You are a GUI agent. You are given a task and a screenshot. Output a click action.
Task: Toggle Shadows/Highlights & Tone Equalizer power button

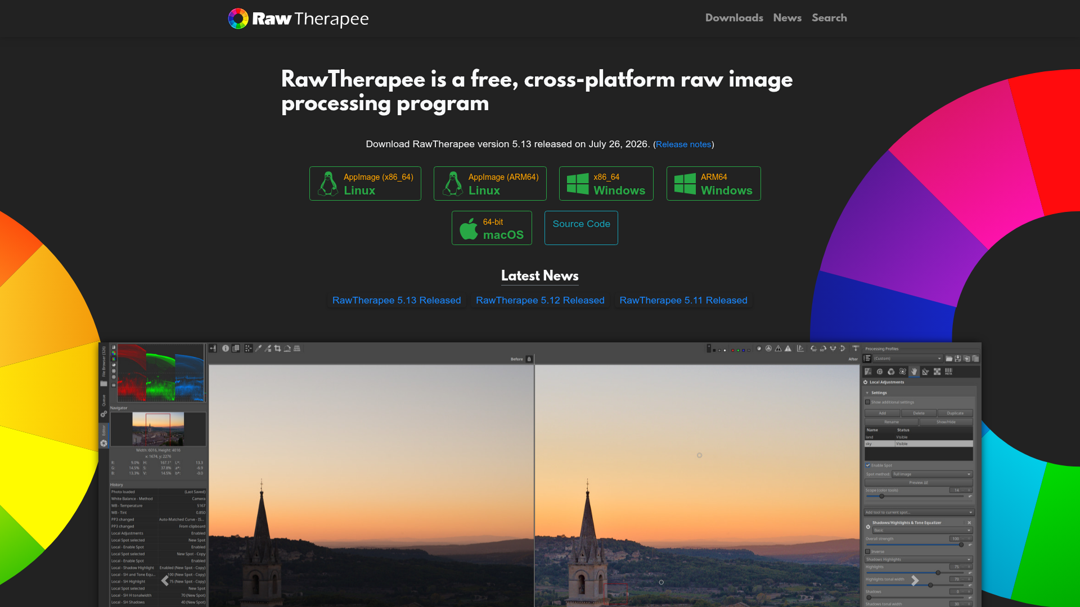[x=868, y=527]
